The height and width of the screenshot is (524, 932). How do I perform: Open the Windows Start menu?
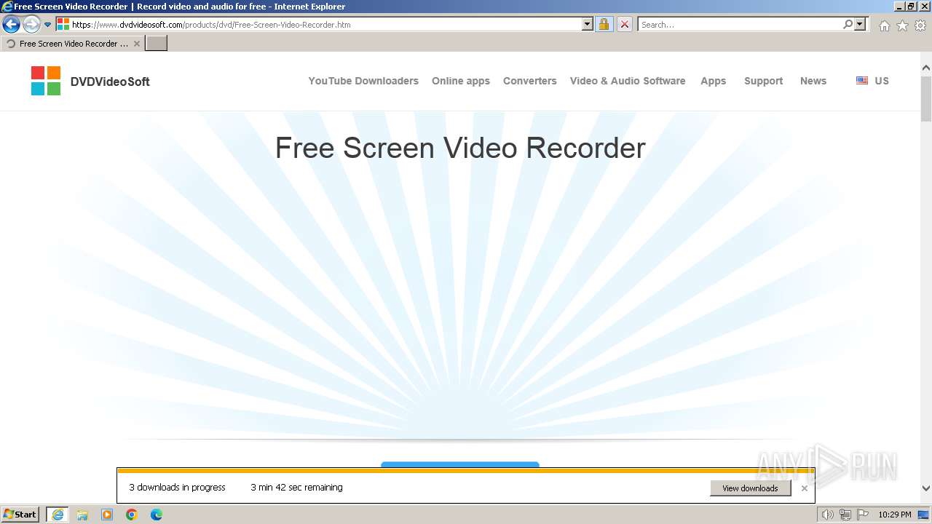pyautogui.click(x=20, y=515)
